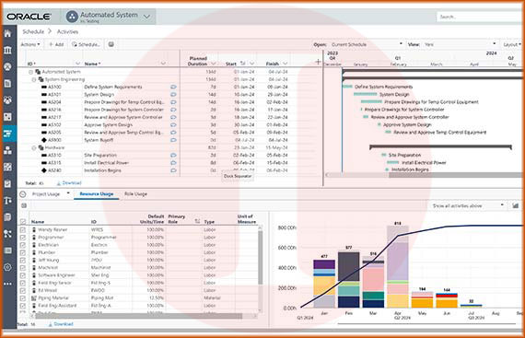Click the Download link under activities table
The width and height of the screenshot is (525, 338).
(69, 183)
